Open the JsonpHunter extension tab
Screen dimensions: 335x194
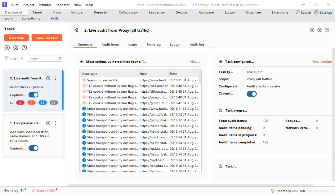[32, 19]
